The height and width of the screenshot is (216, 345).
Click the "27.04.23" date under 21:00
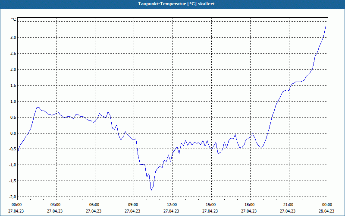tap(288, 211)
